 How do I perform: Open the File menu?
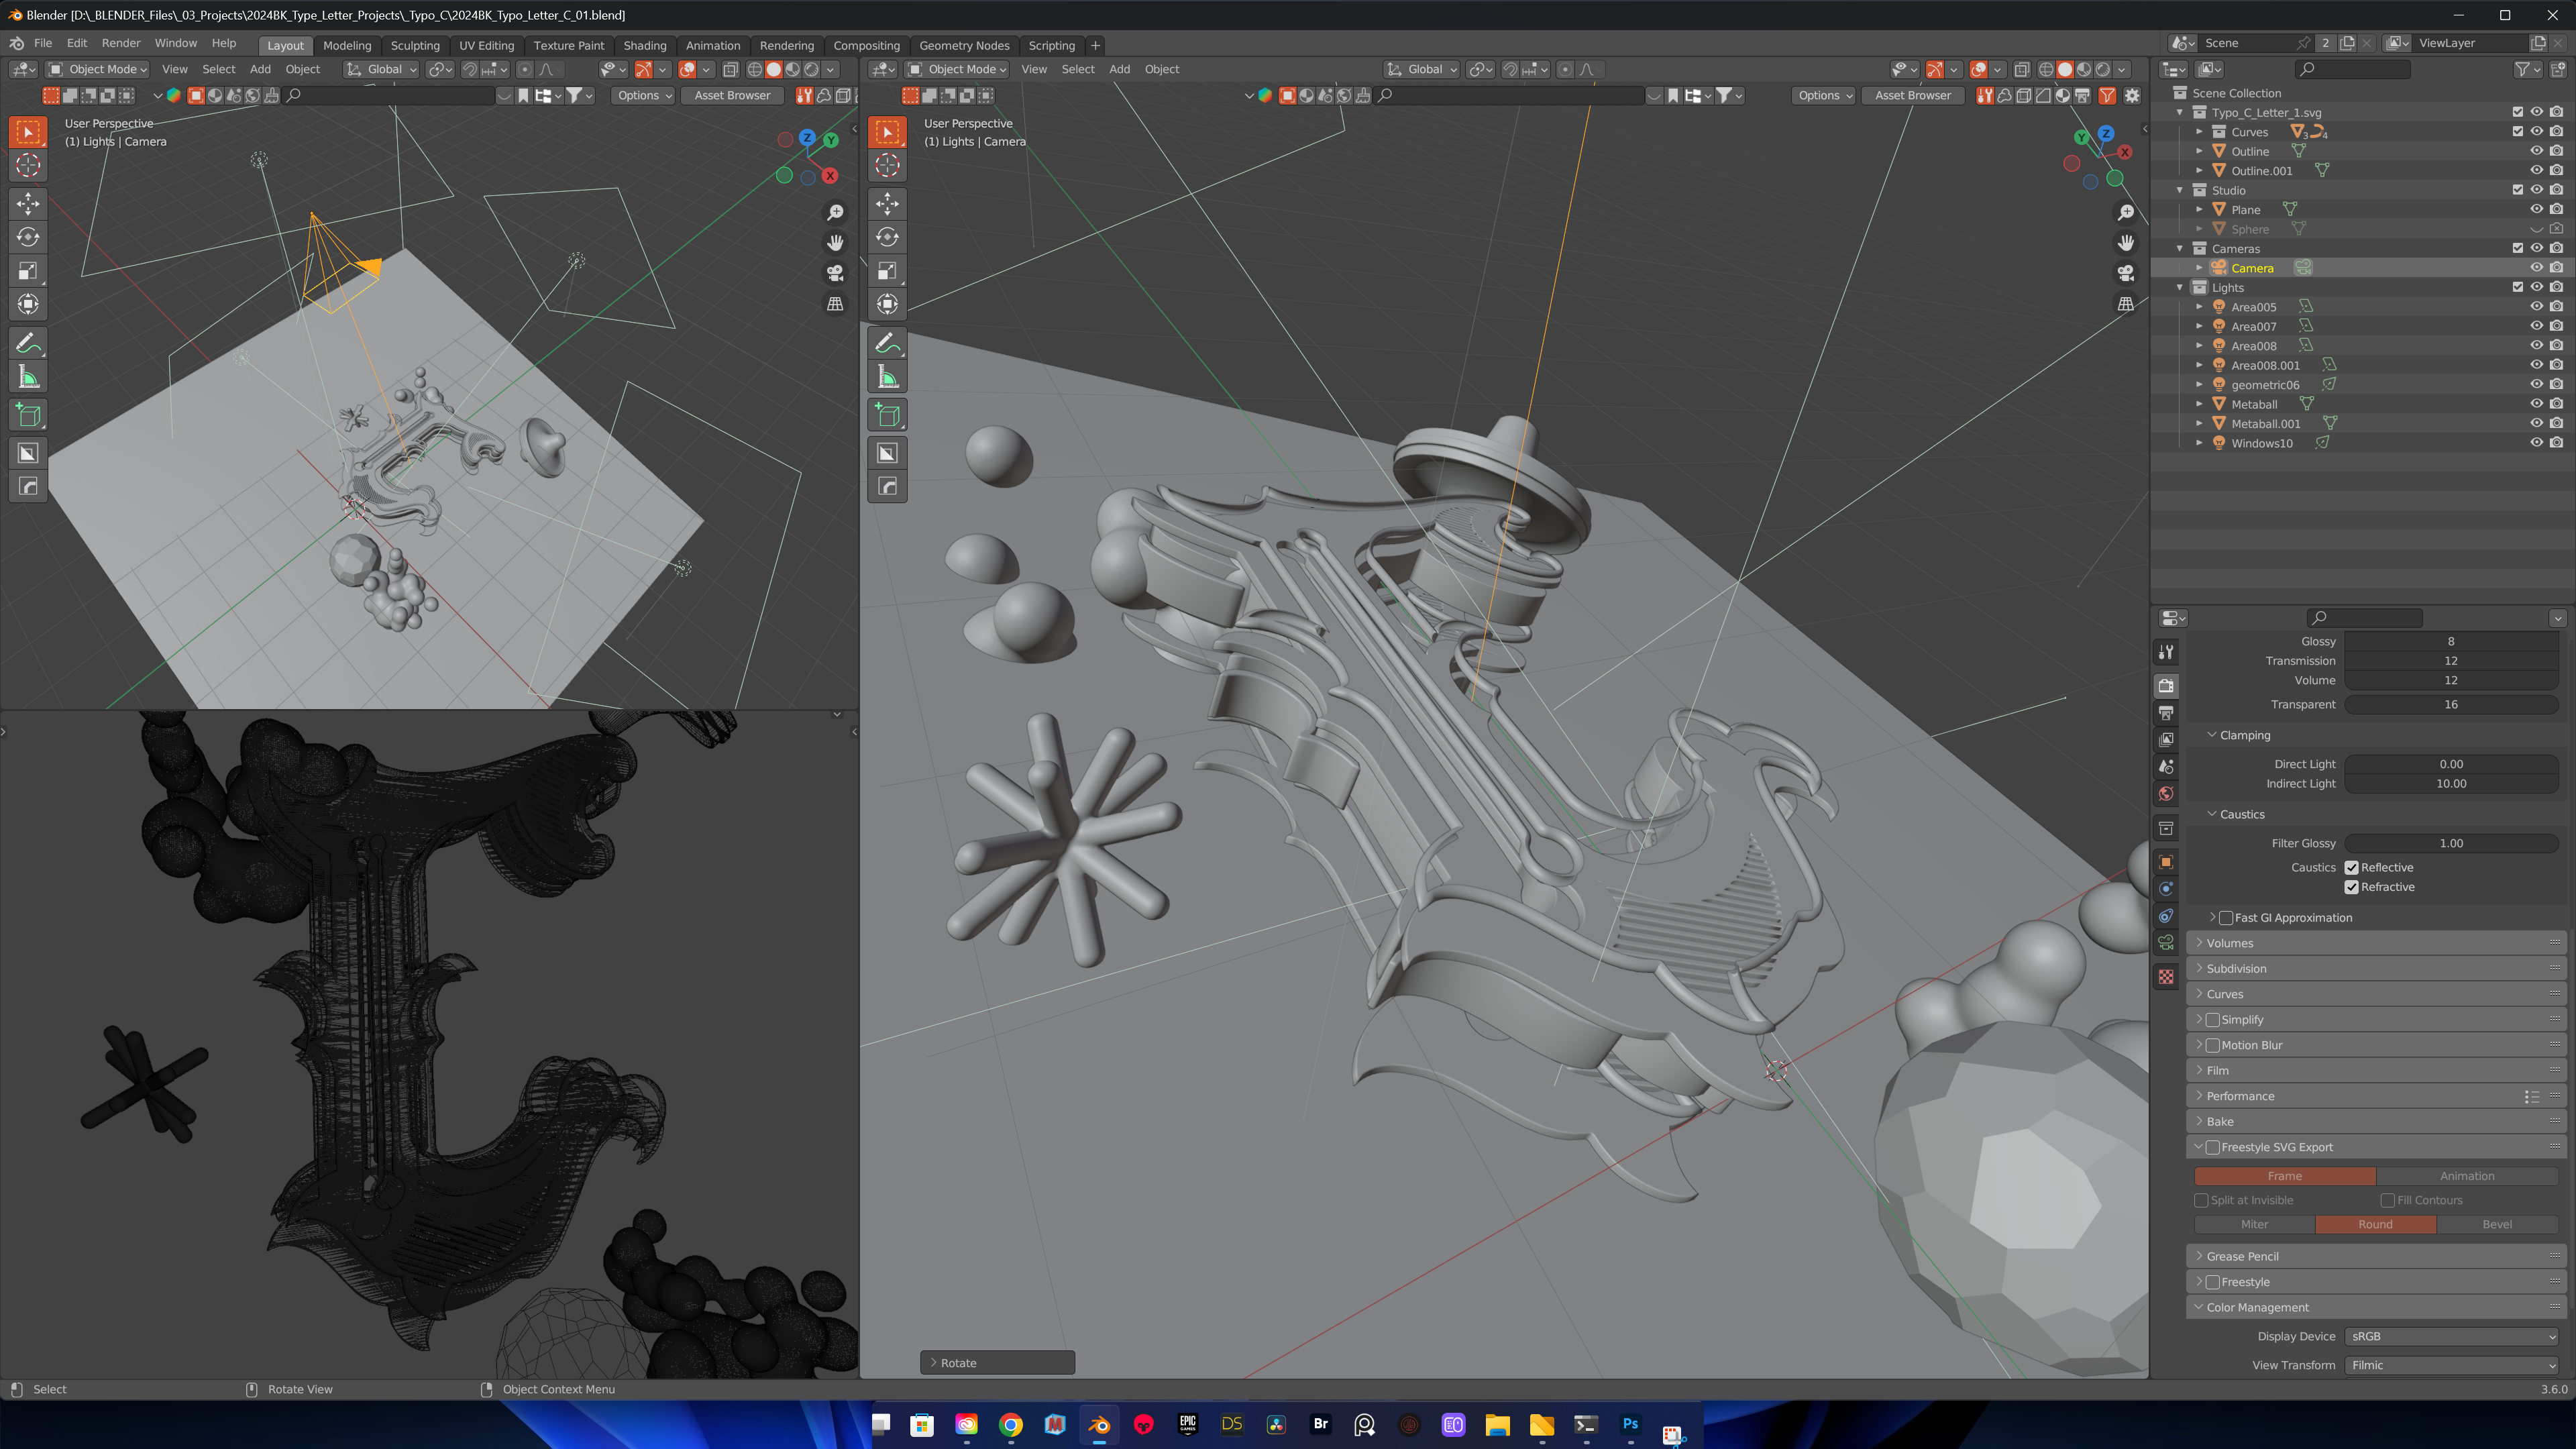coord(43,44)
